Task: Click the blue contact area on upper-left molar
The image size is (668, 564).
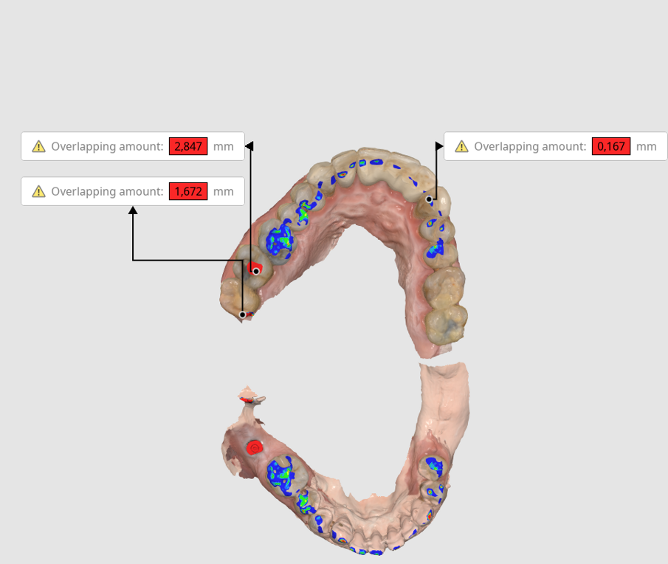Action: pos(280,238)
